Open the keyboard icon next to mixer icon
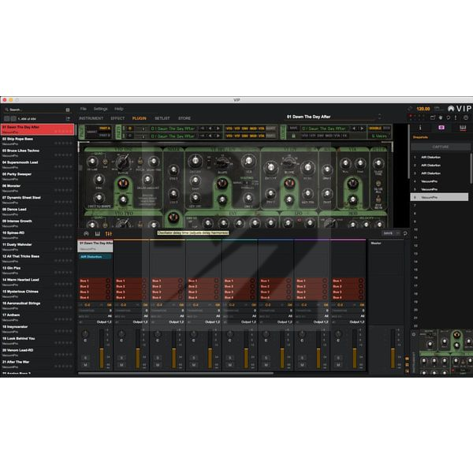This screenshot has height=473, width=473. [x=98, y=234]
